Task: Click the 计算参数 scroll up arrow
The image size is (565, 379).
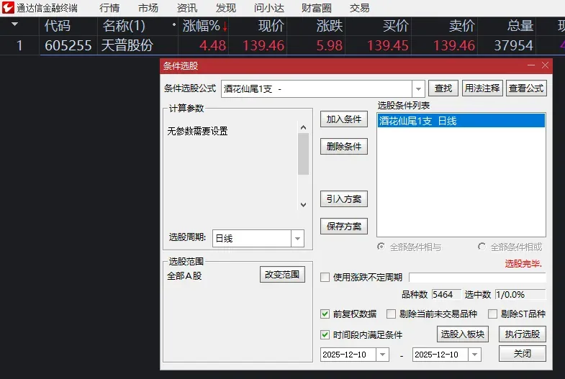Action: [304, 127]
